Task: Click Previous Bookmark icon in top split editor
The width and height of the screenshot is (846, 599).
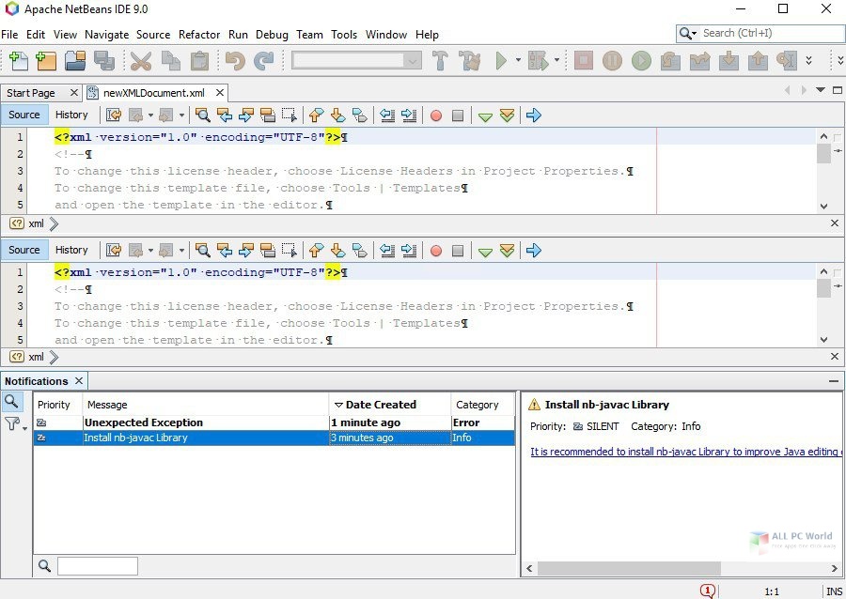Action: tap(316, 115)
